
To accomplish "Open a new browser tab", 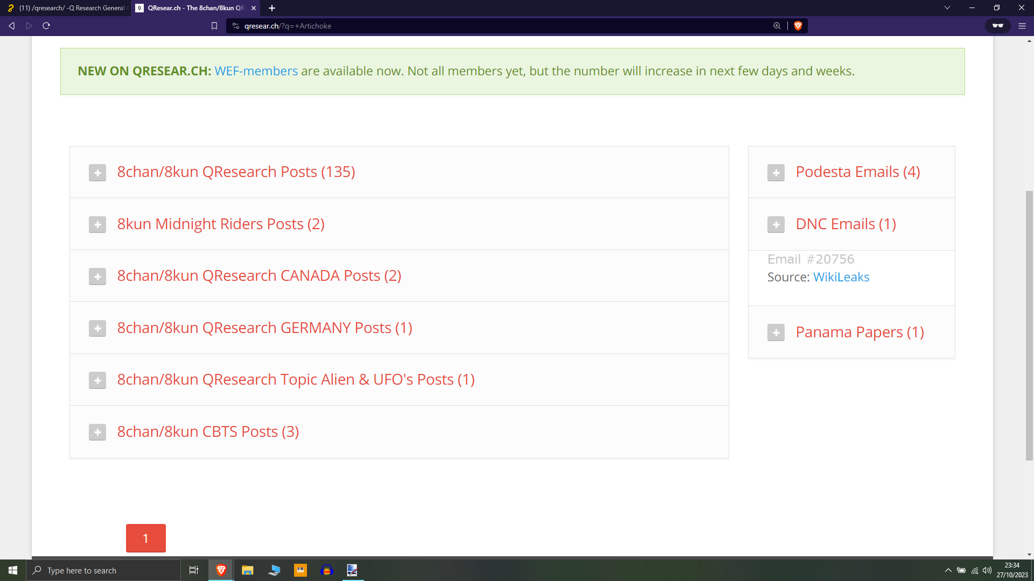I will (x=272, y=8).
